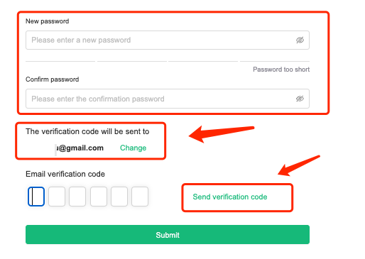Toggle visibility of the confirmation password
This screenshot has height=259, width=365.
(300, 99)
